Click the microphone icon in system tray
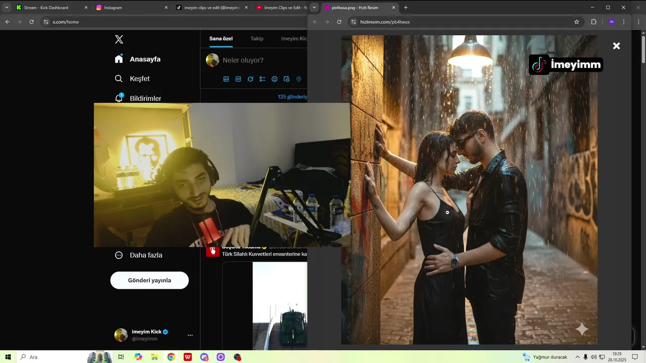Viewport: 646px width, 363px height. pos(585,357)
